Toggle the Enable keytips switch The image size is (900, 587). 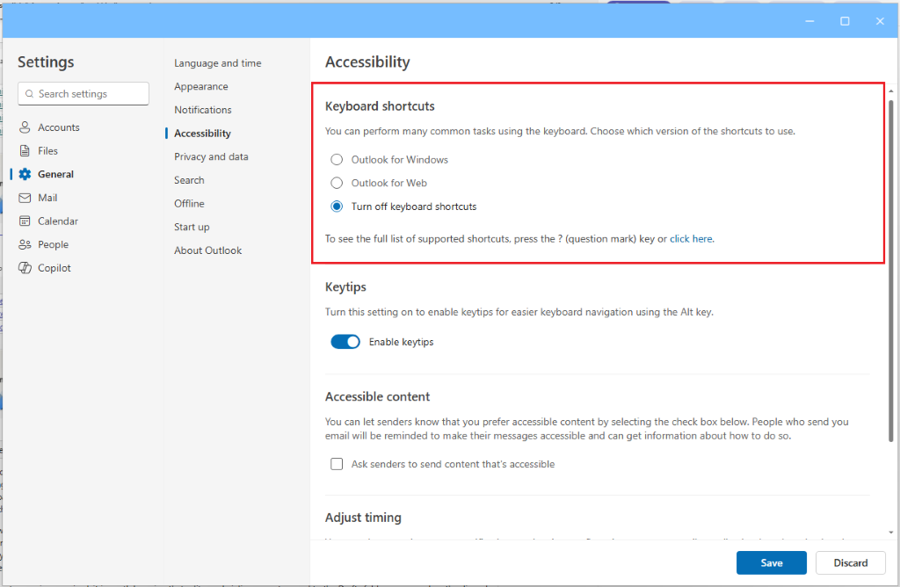tap(345, 342)
